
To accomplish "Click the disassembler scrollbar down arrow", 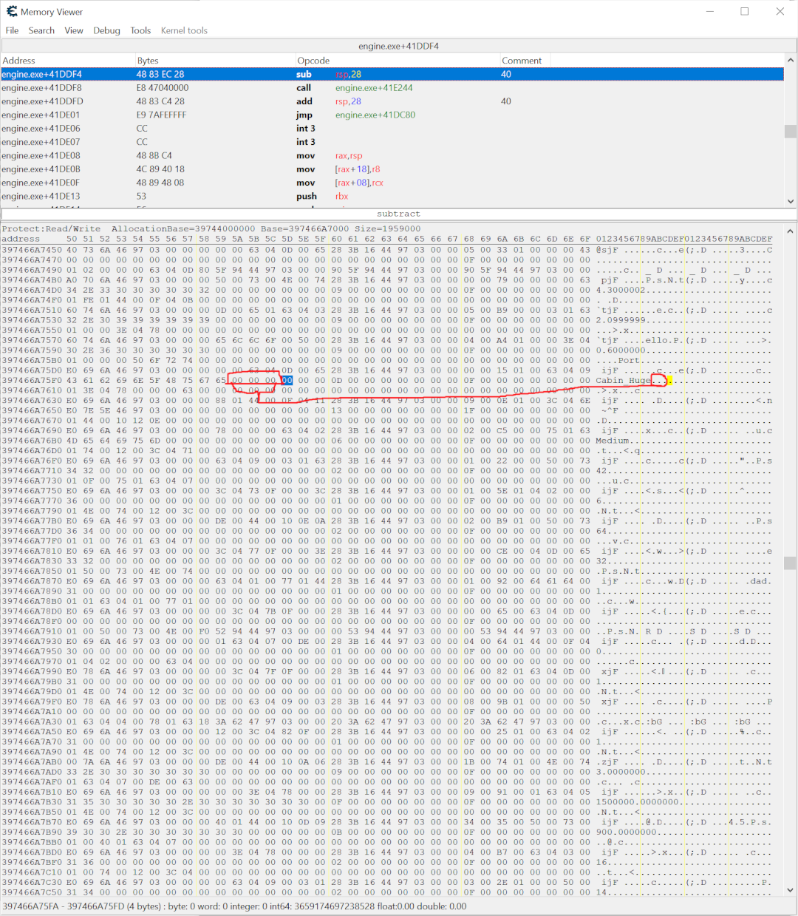I will click(790, 201).
